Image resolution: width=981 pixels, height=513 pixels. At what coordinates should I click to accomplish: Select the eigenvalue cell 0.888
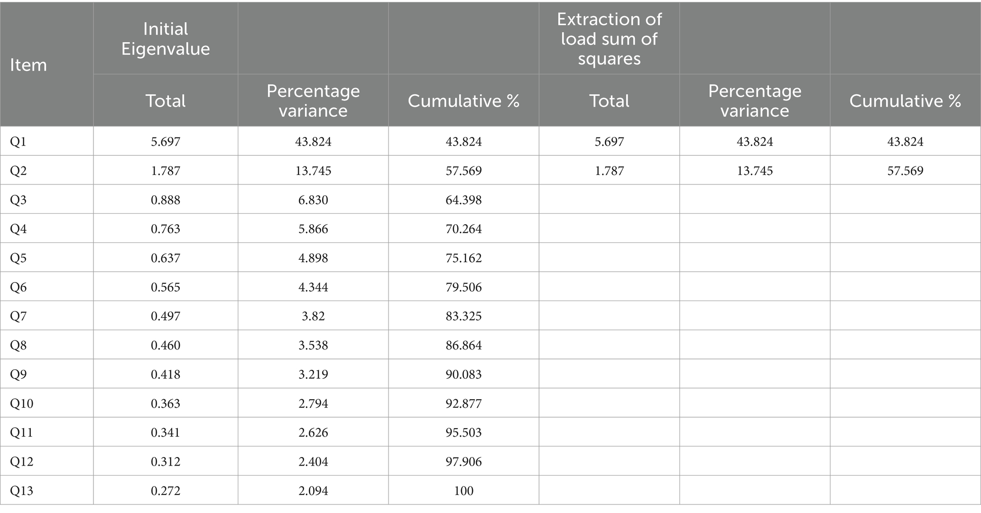coord(166,200)
